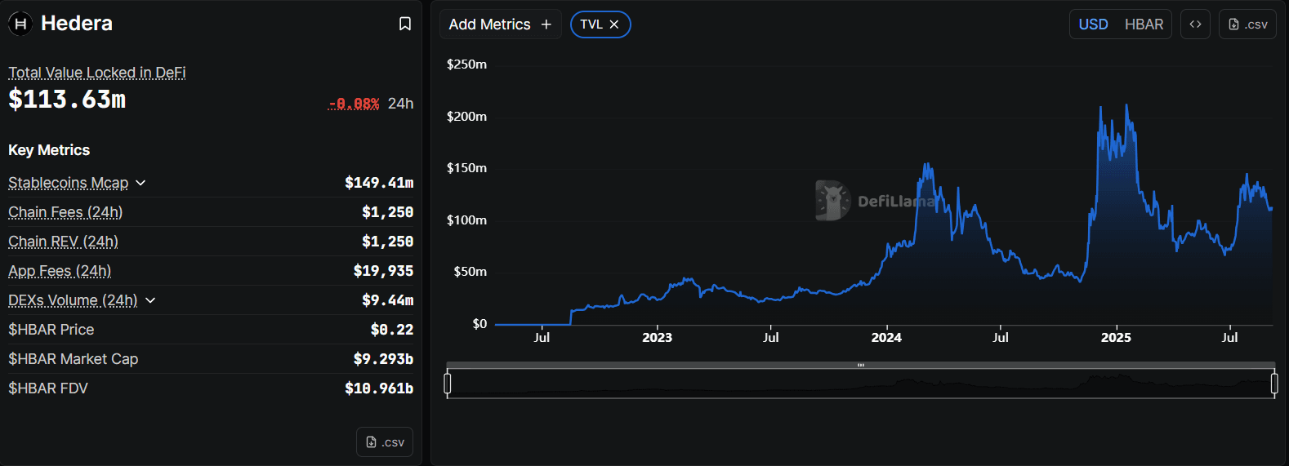Click the DefiLlama watermark logo

coord(833,200)
